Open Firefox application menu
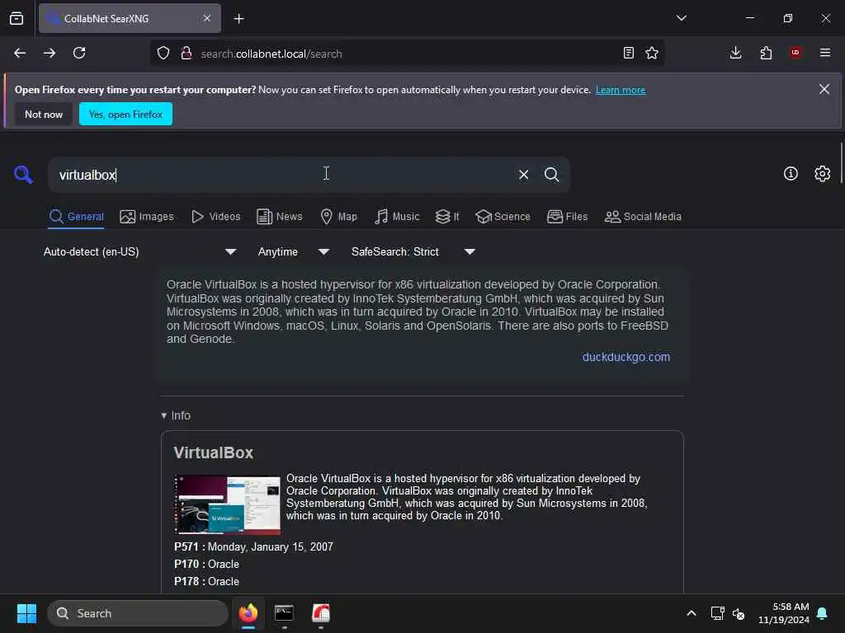 [825, 53]
